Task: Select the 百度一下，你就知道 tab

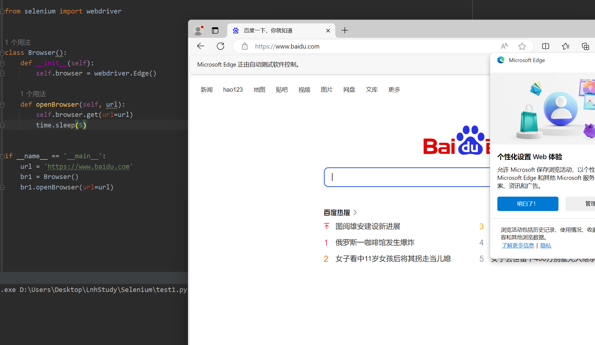Action: point(281,30)
